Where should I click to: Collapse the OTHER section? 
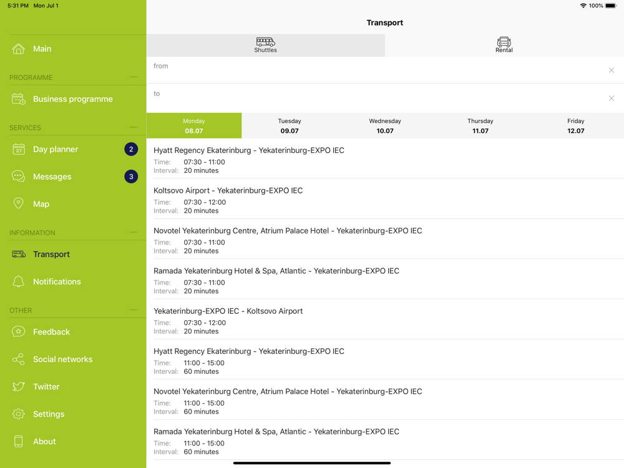[x=134, y=310]
